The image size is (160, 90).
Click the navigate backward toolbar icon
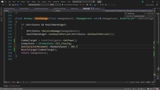[3, 5]
